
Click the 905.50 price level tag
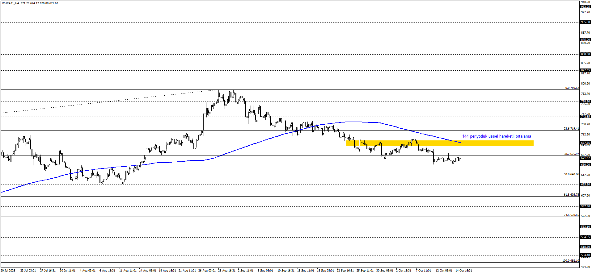coord(586,22)
